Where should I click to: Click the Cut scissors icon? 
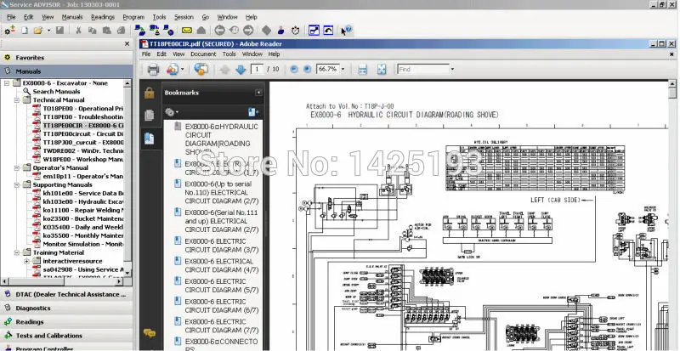tap(79, 31)
